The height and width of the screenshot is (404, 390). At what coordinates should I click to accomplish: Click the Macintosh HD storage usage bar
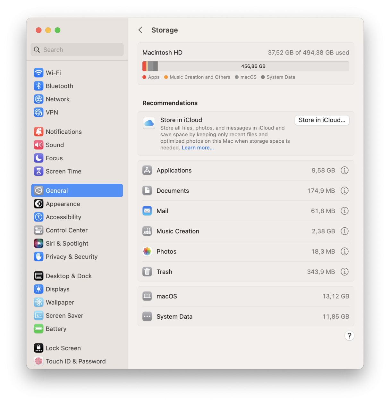tap(246, 66)
